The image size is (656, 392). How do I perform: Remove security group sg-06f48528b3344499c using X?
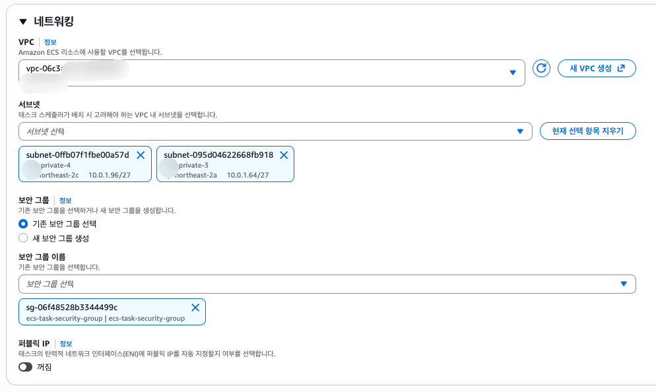(195, 308)
